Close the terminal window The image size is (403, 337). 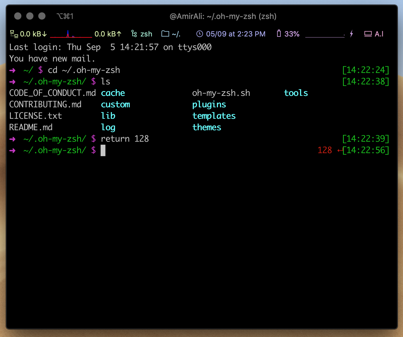(18, 16)
